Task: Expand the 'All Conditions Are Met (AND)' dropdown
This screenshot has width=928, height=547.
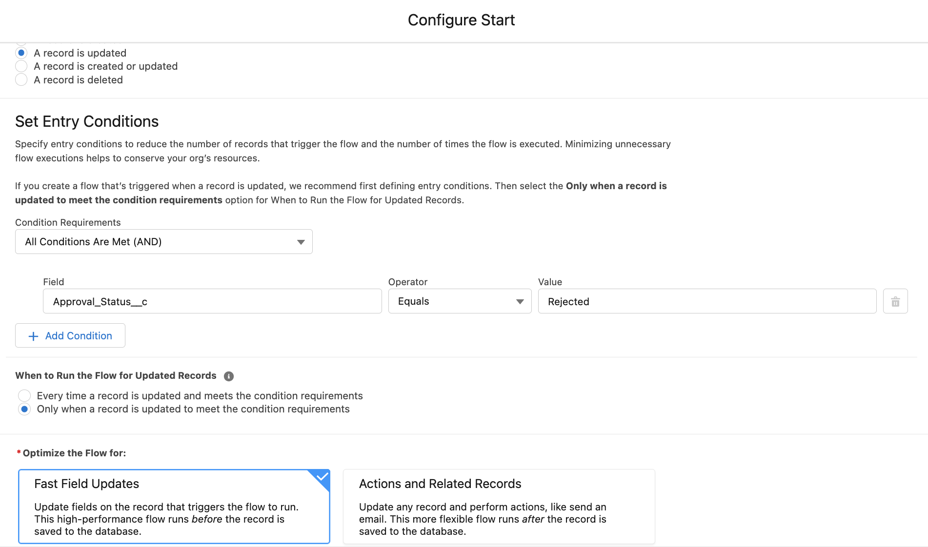Action: coord(163,241)
